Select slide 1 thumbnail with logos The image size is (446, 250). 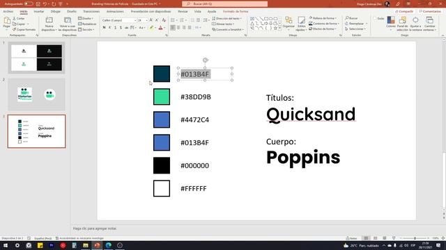(x=36, y=58)
